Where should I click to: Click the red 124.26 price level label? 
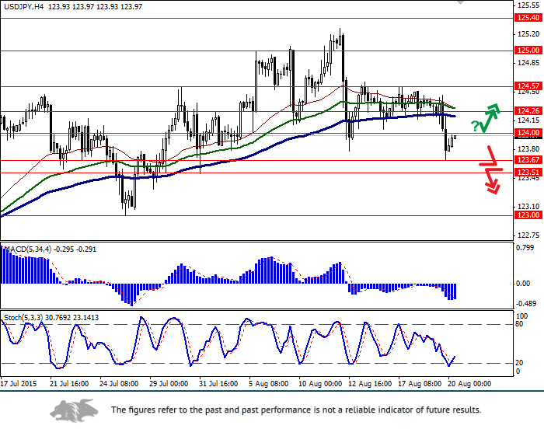[528, 110]
